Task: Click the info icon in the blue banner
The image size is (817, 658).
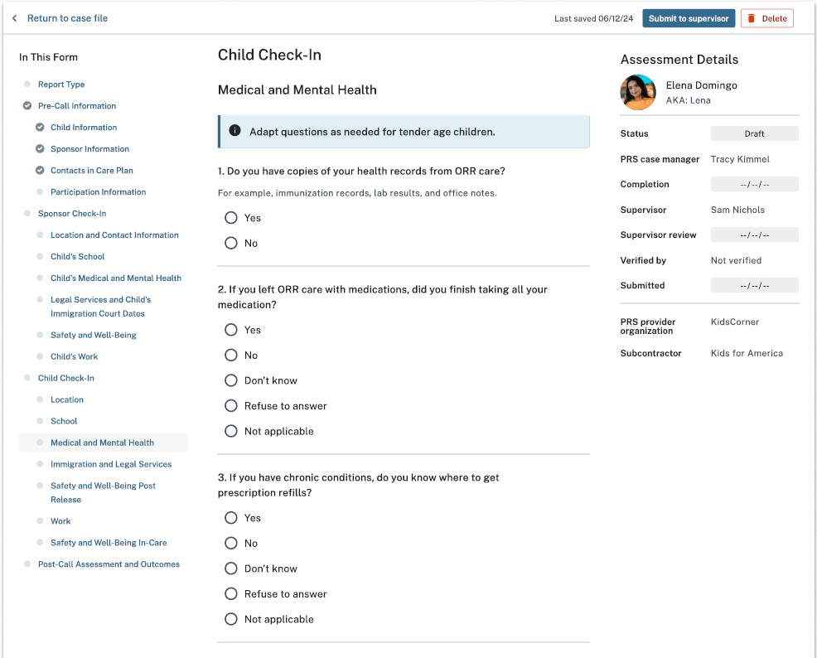Action: tap(235, 131)
